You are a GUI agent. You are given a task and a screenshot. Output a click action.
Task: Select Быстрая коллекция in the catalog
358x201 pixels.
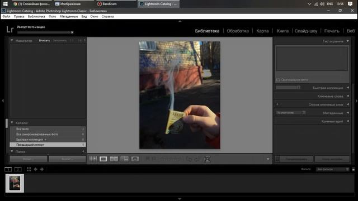pos(48,140)
